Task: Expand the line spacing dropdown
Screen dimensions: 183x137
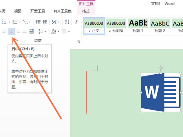Action: (45, 31)
